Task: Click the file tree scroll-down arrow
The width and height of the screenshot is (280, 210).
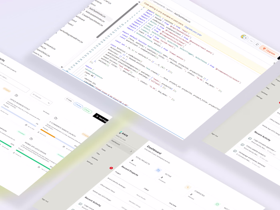Action: (62, 67)
